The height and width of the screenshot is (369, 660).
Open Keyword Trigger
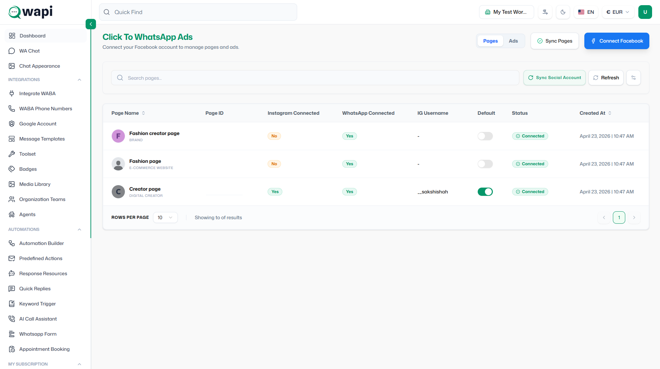coord(45,304)
